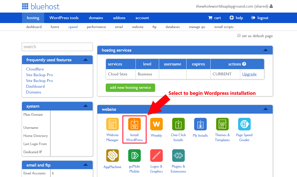Click the actions help question mark
297x177 pixels.
tap(244, 64)
